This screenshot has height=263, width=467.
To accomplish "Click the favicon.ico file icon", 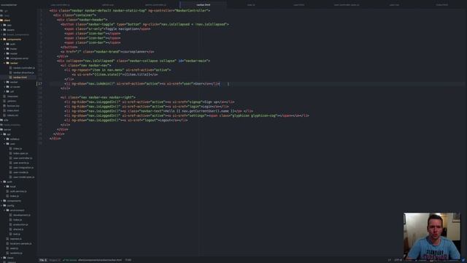I will (4, 106).
